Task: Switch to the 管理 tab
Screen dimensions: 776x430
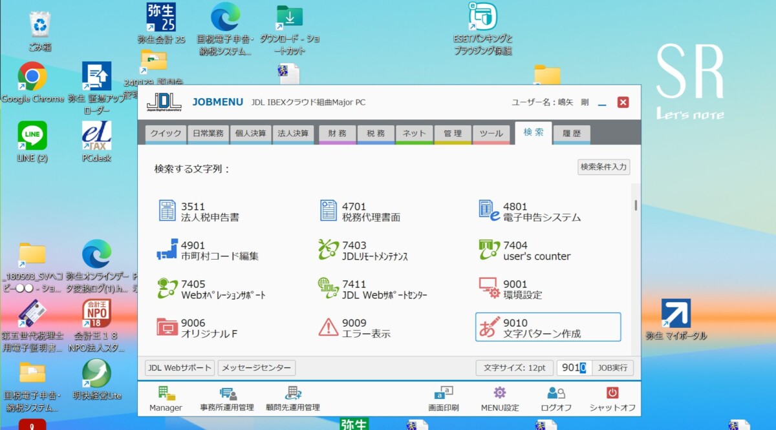Action: (453, 134)
